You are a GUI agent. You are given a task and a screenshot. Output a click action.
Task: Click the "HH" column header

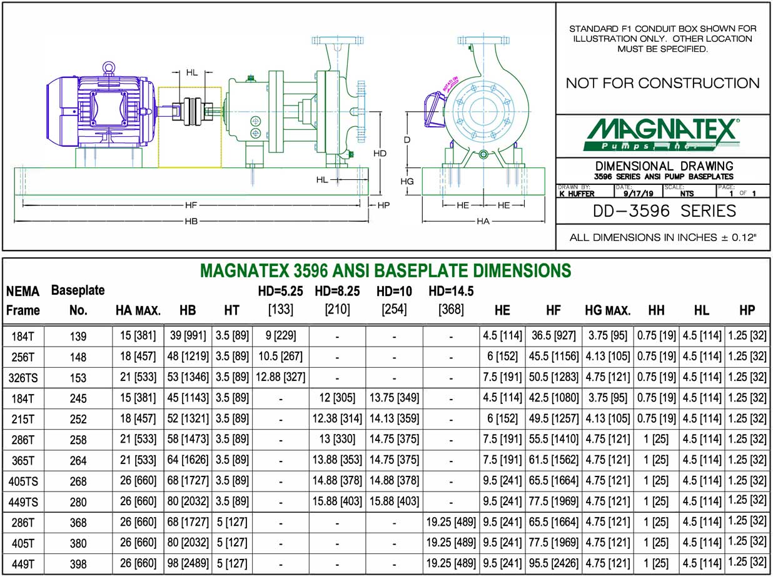(656, 310)
